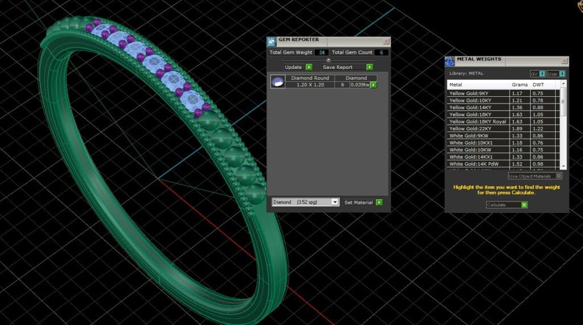Select White Gold:14K PdW row

point(503,164)
